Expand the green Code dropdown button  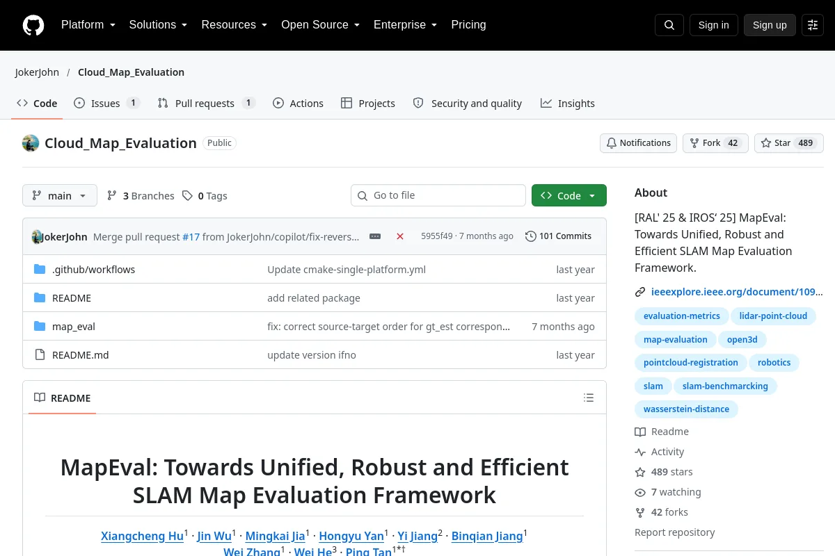pos(569,196)
